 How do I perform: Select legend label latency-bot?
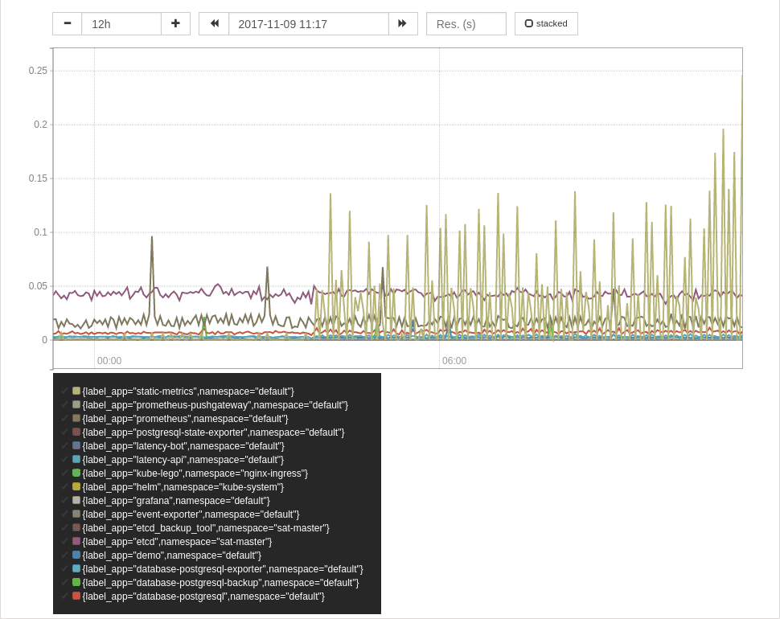(x=183, y=446)
